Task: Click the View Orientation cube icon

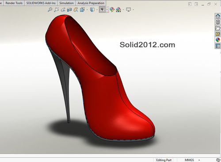Action: click(x=82, y=10)
